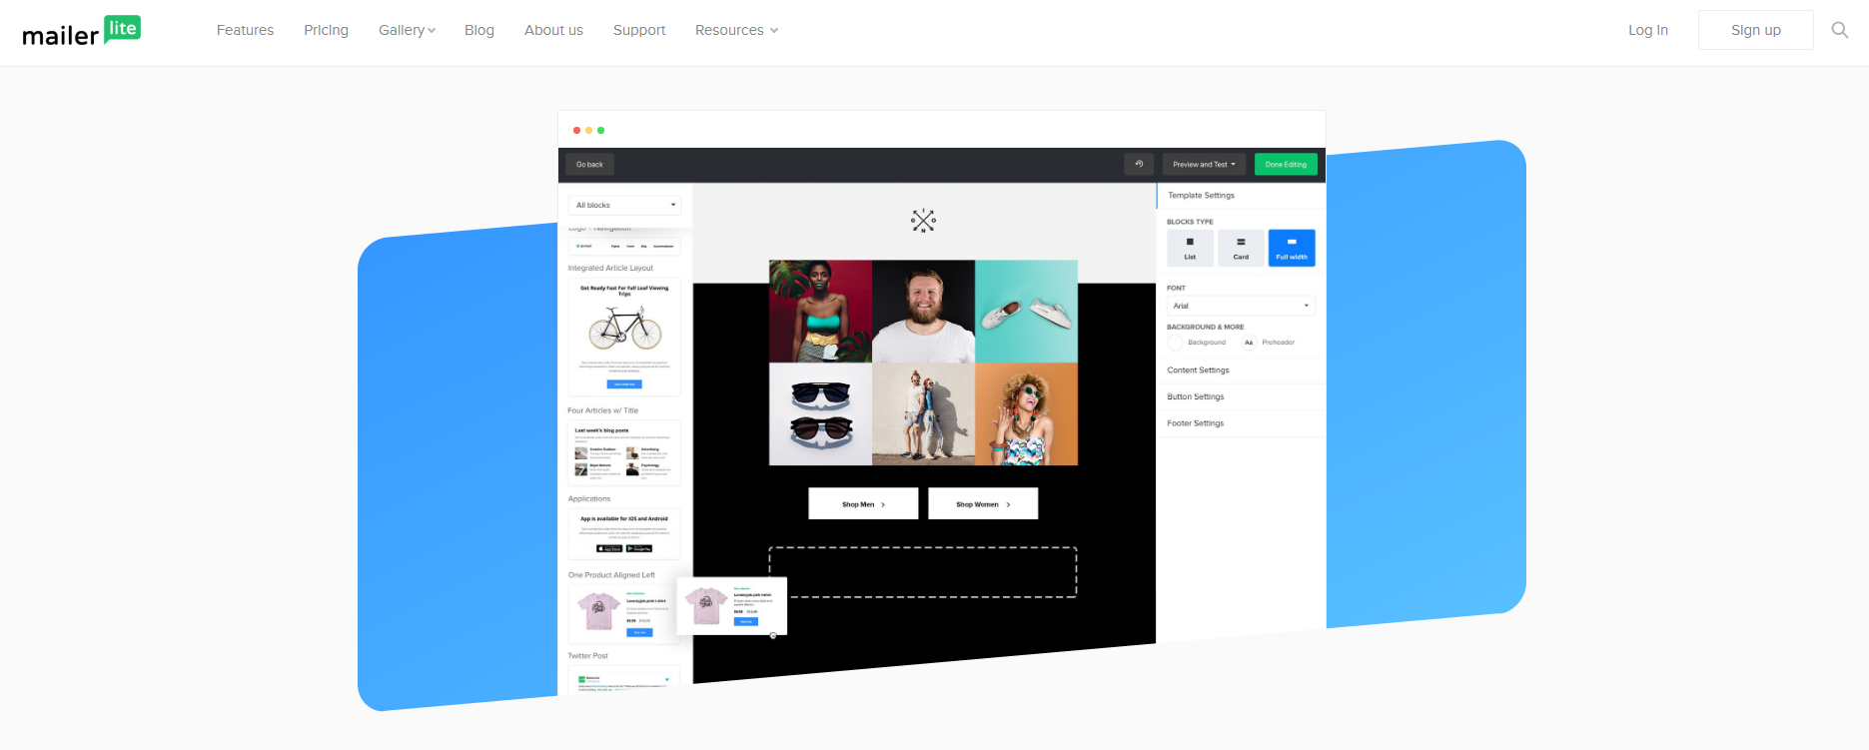This screenshot has height=750, width=1869.
Task: Open the Pricing menu item
Action: (326, 30)
